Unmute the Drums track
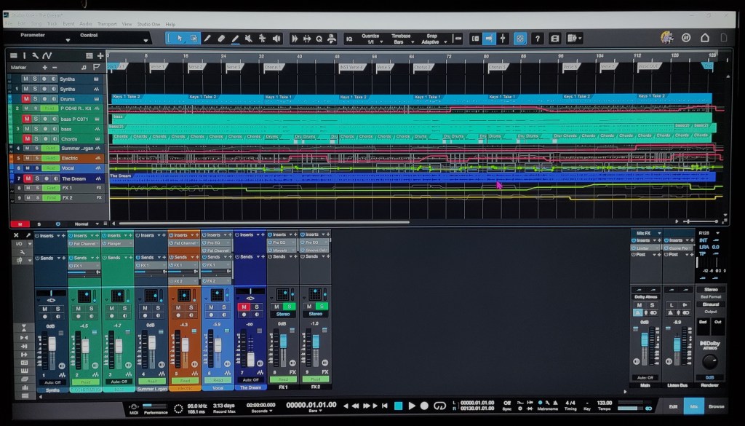The width and height of the screenshot is (745, 426). pyautogui.click(x=26, y=98)
